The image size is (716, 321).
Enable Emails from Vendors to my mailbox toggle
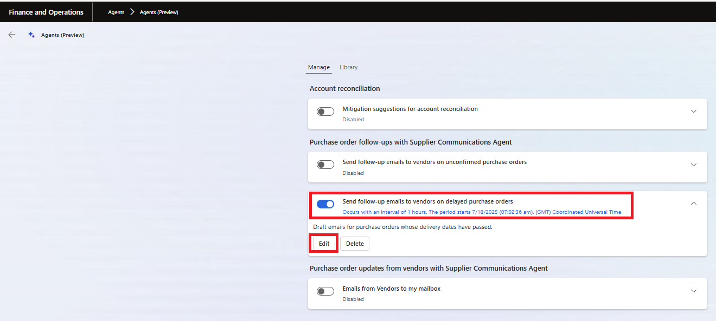click(325, 291)
